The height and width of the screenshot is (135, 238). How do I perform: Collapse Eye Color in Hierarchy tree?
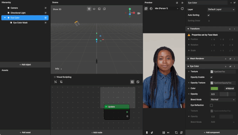point(5,18)
